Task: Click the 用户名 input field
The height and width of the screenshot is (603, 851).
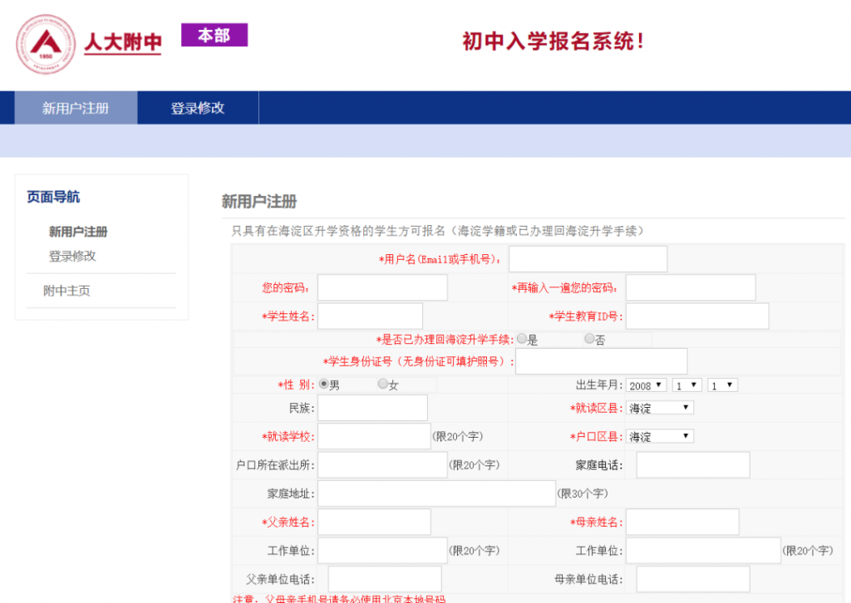Action: (x=588, y=259)
